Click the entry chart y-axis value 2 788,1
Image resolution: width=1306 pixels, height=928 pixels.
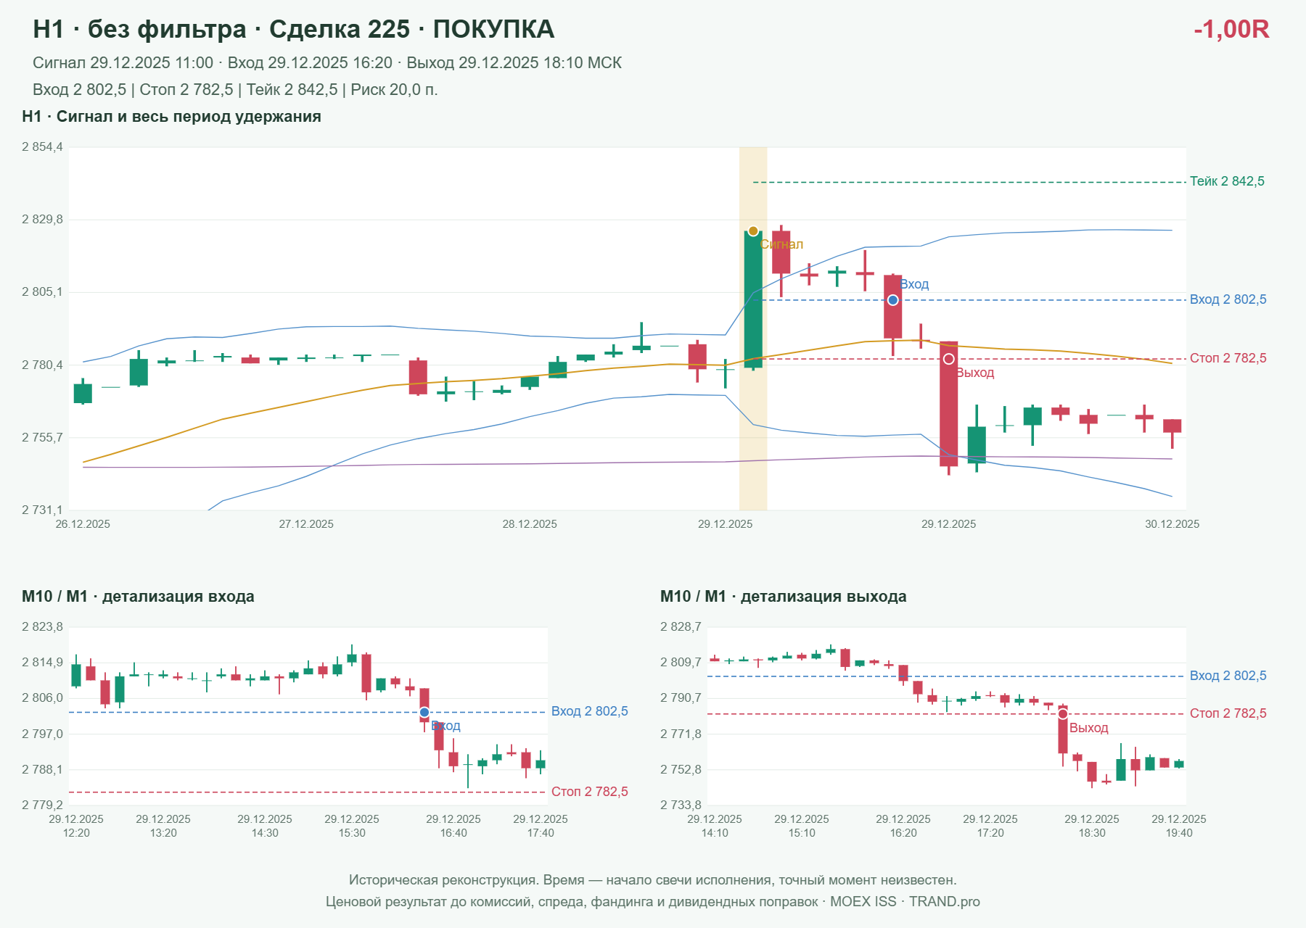click(42, 770)
